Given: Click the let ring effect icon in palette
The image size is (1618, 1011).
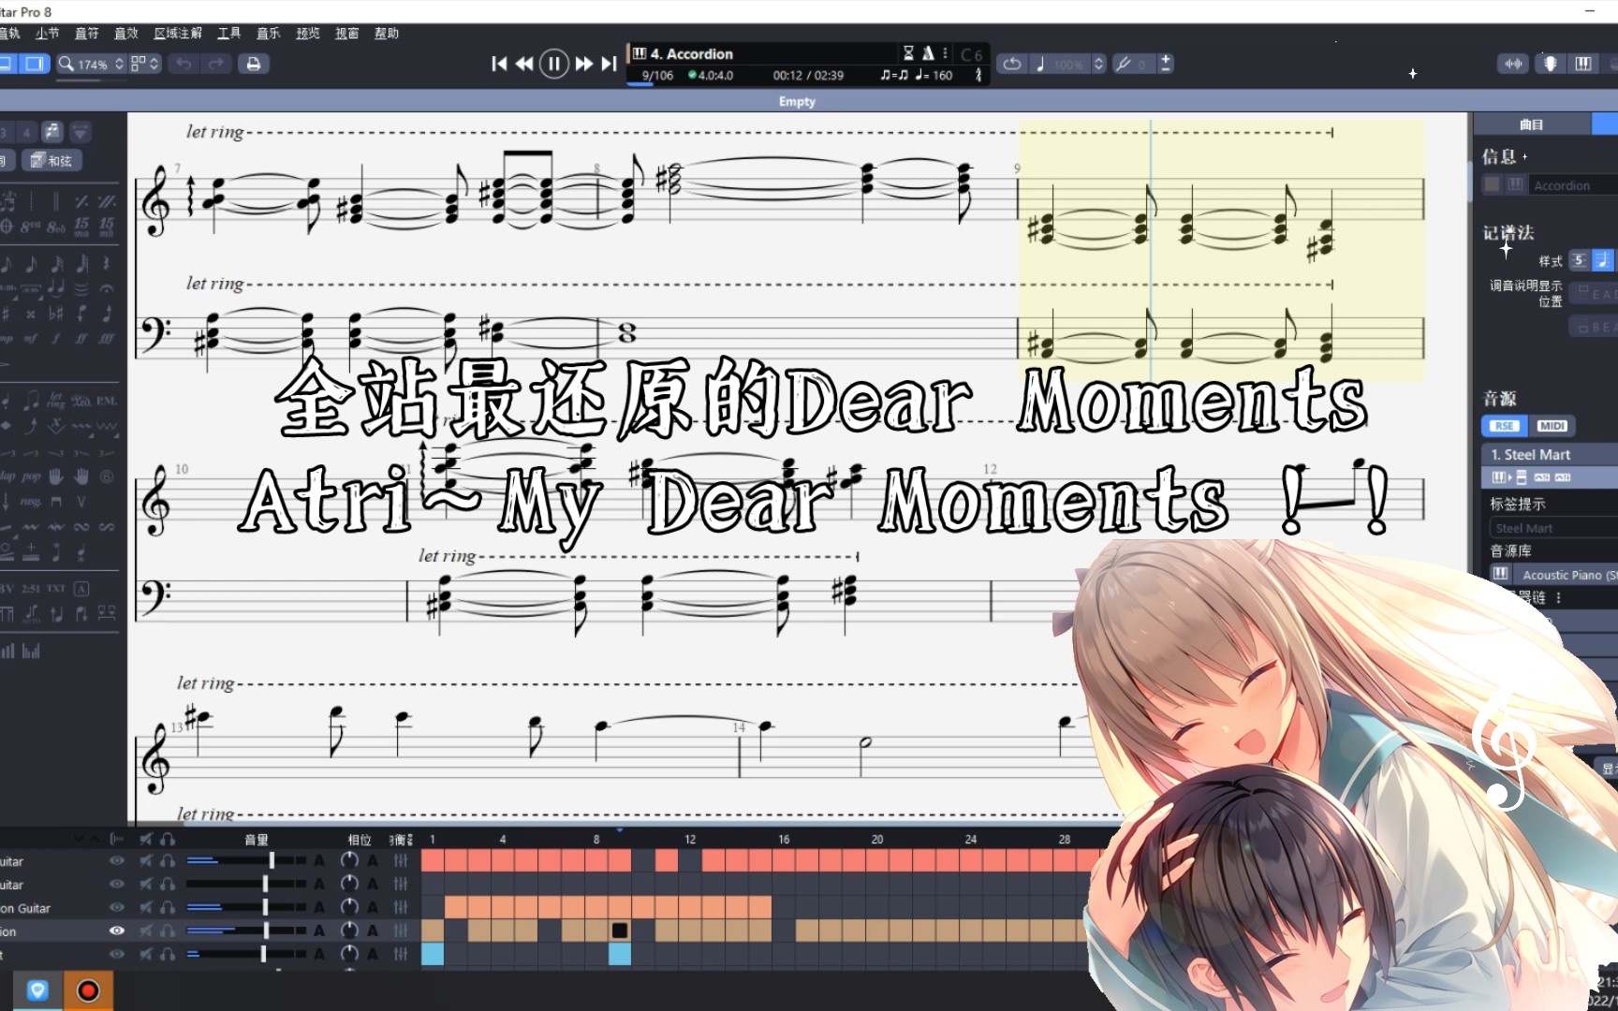Looking at the screenshot, I should click(56, 401).
